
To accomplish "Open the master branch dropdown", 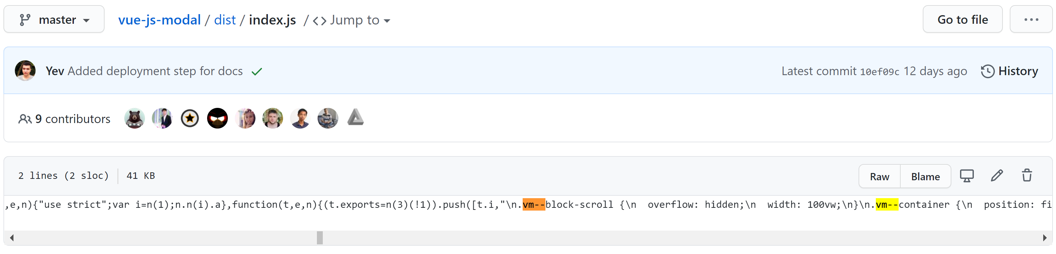I will coord(54,19).
